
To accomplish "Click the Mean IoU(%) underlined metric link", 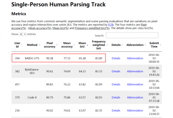I will [x=61, y=28].
